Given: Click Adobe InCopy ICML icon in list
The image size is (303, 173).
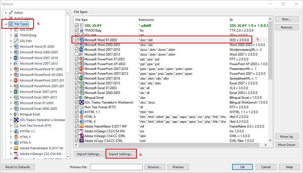Looking at the screenshot, I should [x=82, y=141].
